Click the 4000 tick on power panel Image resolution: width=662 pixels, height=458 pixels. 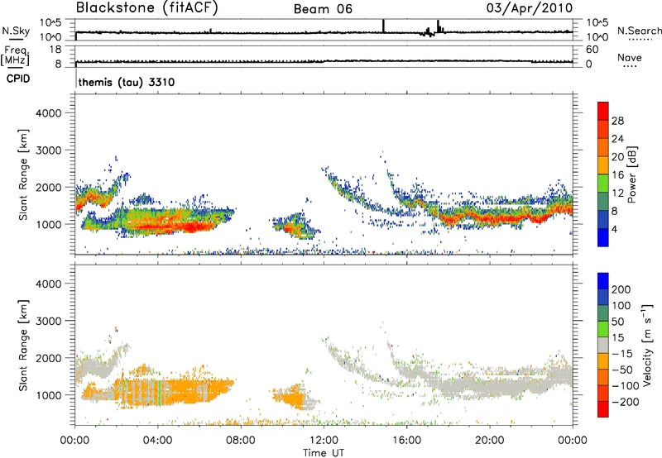49,113
